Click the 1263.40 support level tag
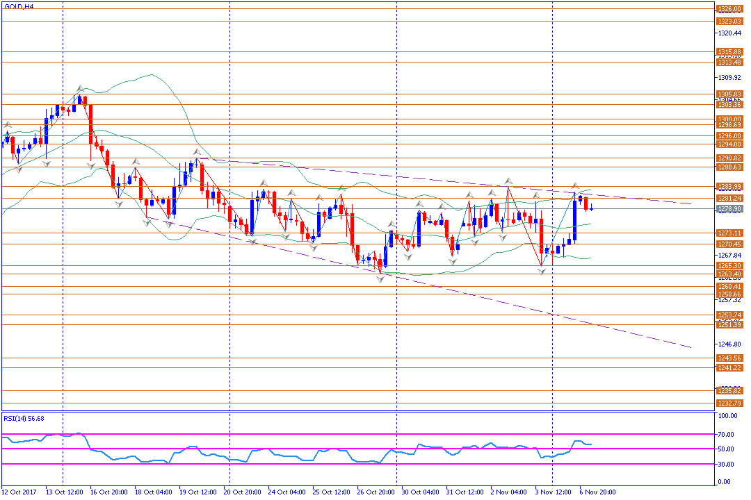This screenshot has height=500, width=751. click(x=729, y=274)
